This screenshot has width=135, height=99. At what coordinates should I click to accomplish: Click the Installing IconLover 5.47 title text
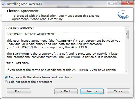24,4
